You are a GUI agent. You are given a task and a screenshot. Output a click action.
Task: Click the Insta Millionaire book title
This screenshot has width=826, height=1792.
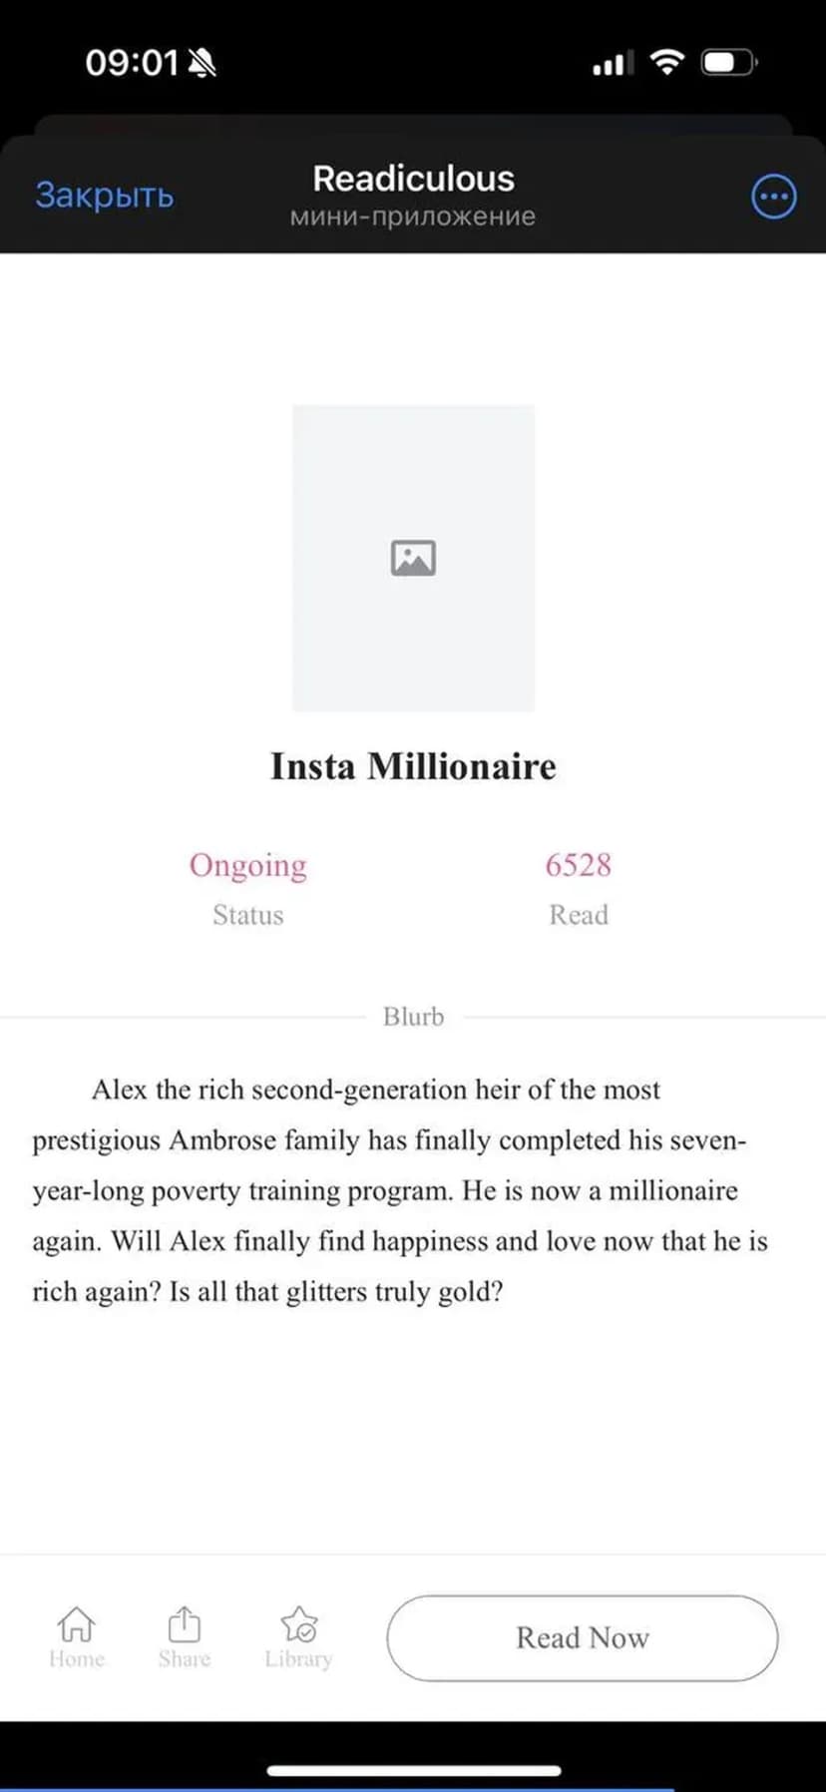[413, 766]
